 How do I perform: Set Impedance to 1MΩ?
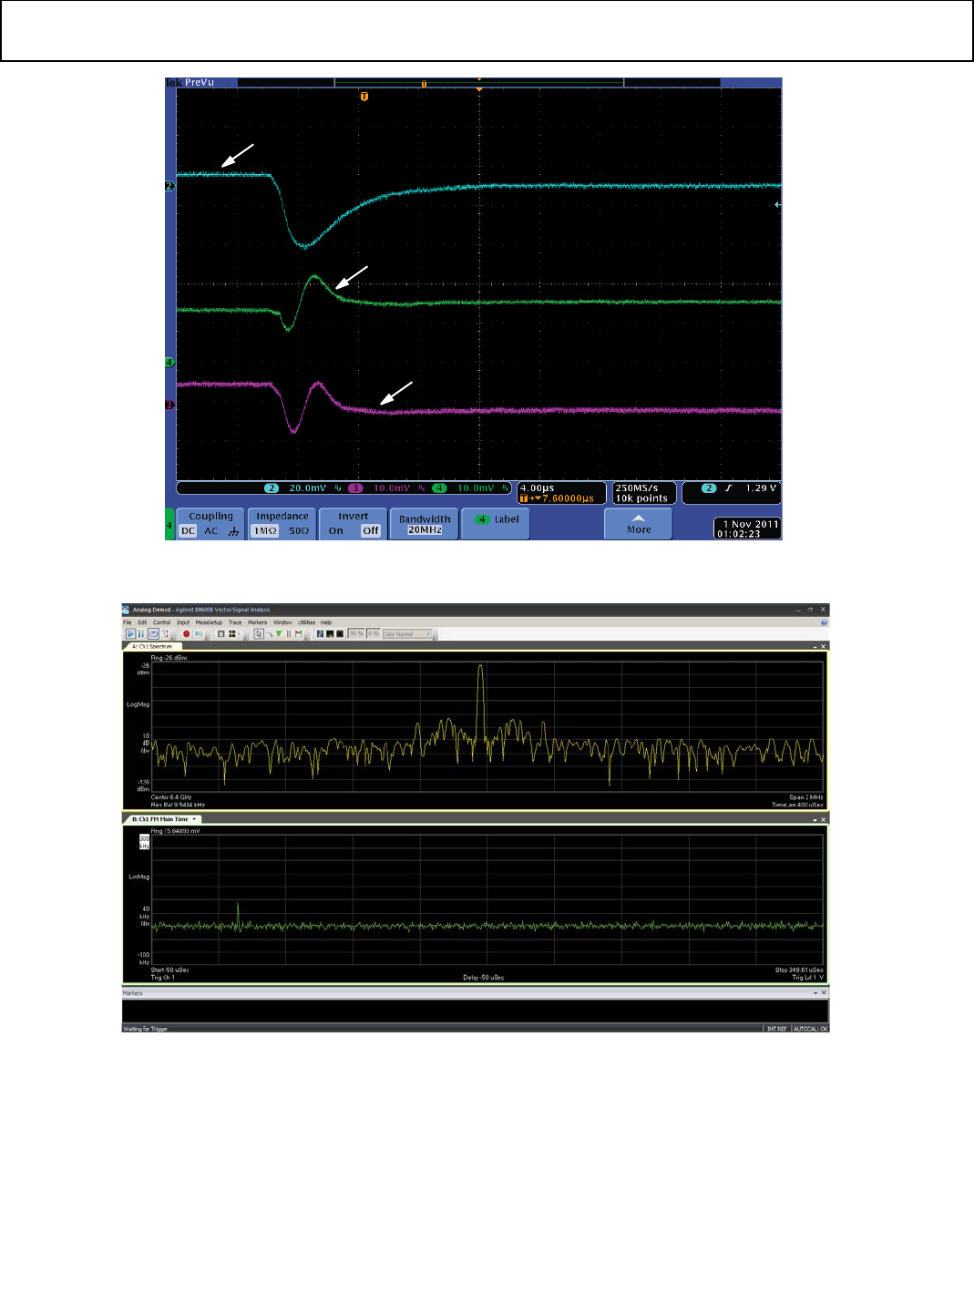[x=265, y=531]
